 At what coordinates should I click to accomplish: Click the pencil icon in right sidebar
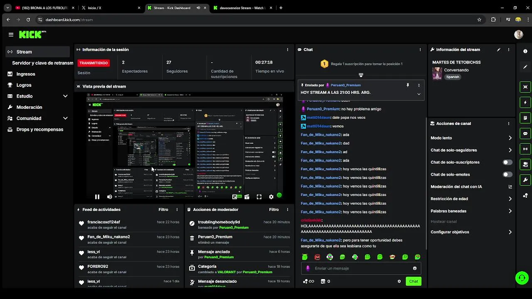(x=525, y=66)
